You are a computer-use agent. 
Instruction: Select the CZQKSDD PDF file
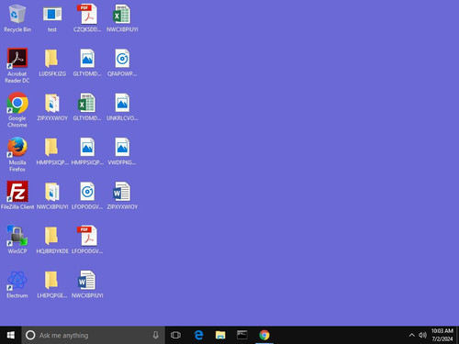[87, 18]
